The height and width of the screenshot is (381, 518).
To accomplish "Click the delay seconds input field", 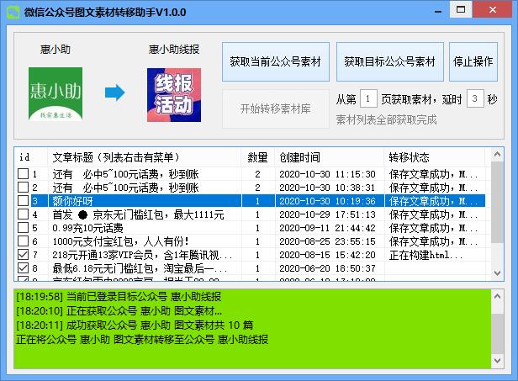I will (x=475, y=99).
